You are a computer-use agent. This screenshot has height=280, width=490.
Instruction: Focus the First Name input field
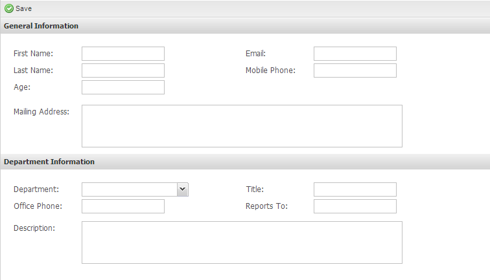click(x=123, y=54)
